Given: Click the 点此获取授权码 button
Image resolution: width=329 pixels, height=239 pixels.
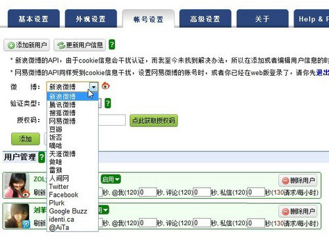Looking at the screenshot, I should (x=153, y=120).
